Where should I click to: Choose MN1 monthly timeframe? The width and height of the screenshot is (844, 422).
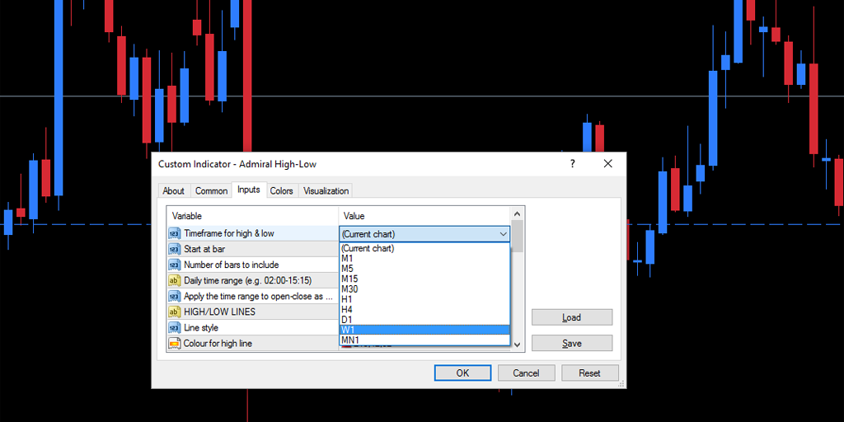coord(424,340)
